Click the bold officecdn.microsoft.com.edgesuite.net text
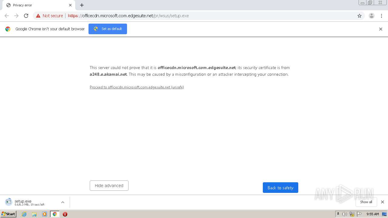388x218 pixels. [x=196, y=68]
